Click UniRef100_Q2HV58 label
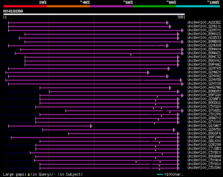223x177 pixels. pyautogui.click(x=204, y=80)
